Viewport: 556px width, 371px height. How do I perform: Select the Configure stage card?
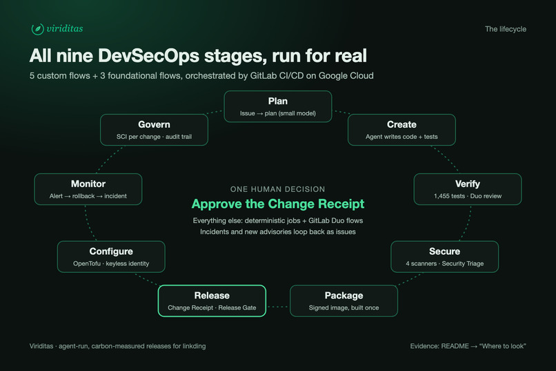[111, 257]
